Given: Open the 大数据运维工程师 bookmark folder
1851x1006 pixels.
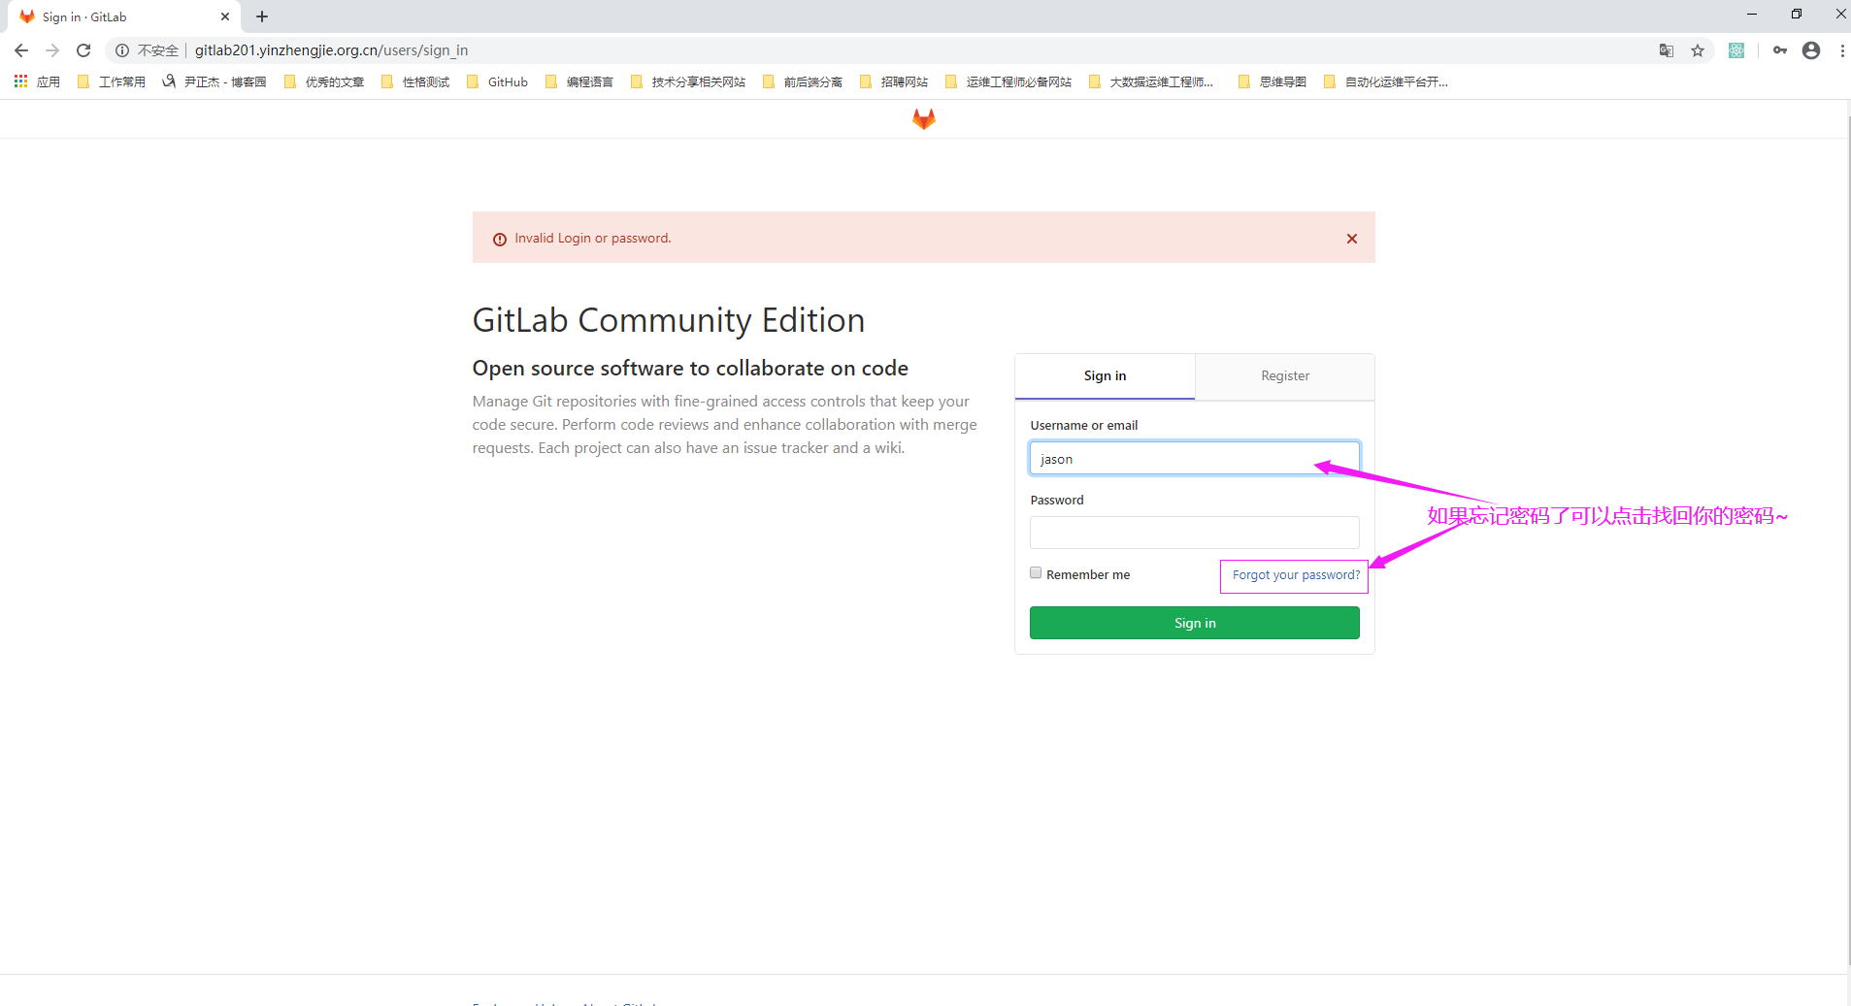Looking at the screenshot, I should pos(1151,81).
